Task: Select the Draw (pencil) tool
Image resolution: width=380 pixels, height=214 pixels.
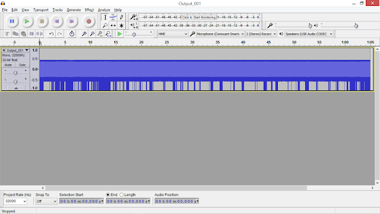Action: (x=121, y=17)
